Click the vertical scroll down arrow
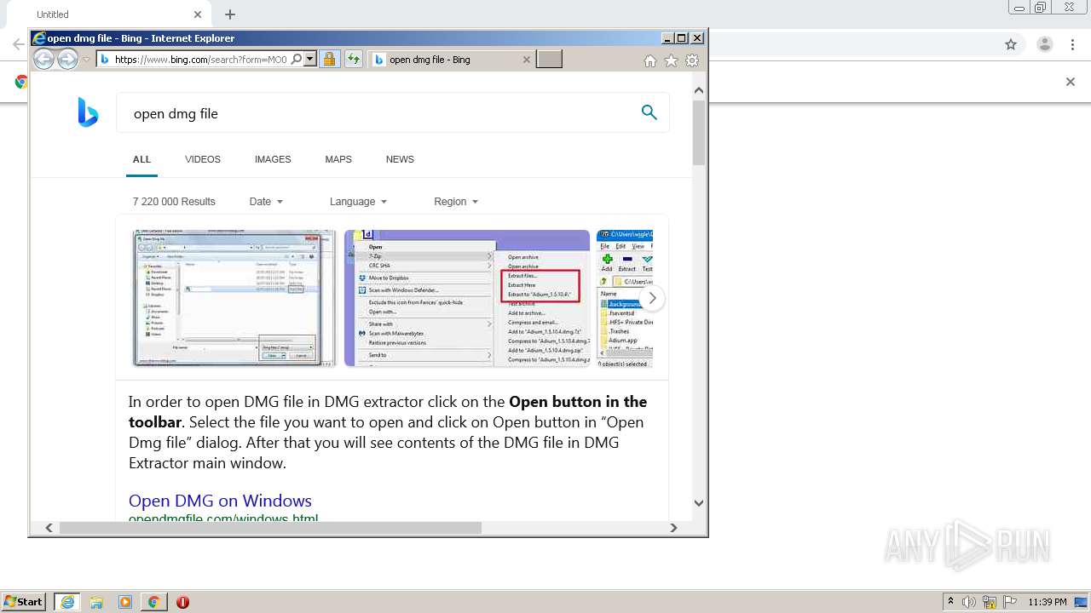This screenshot has width=1091, height=613. [x=699, y=503]
